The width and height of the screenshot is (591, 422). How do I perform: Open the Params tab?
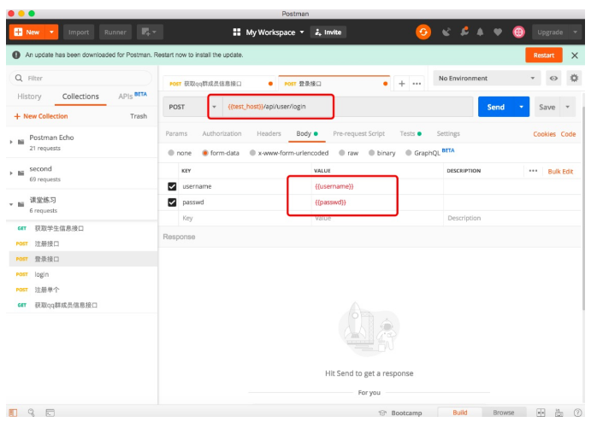coord(176,133)
